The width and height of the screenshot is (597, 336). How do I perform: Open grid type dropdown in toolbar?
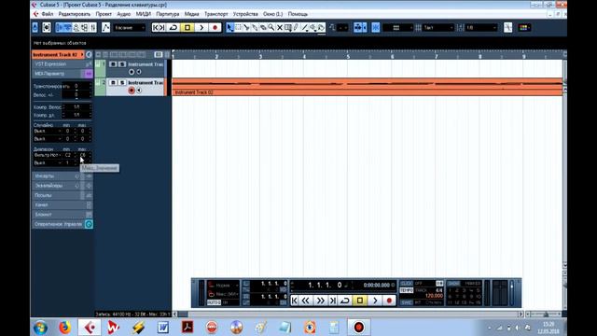coord(437,27)
